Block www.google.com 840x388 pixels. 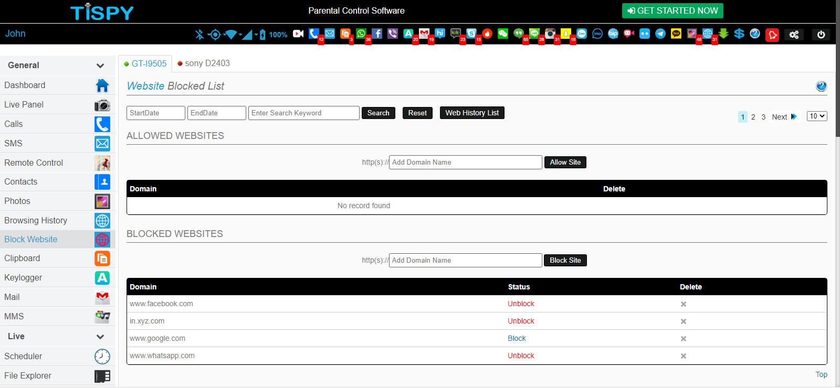tap(517, 338)
